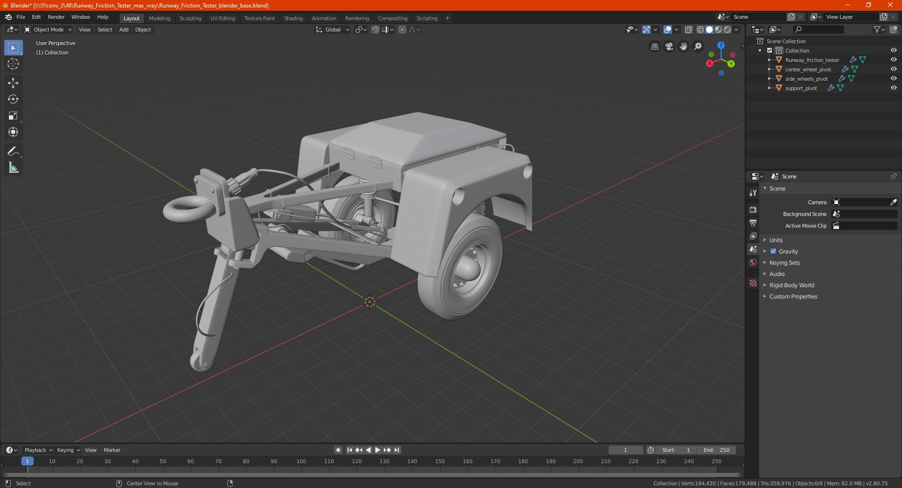
Task: Hide the center_wheel_pivot object
Action: (x=894, y=69)
